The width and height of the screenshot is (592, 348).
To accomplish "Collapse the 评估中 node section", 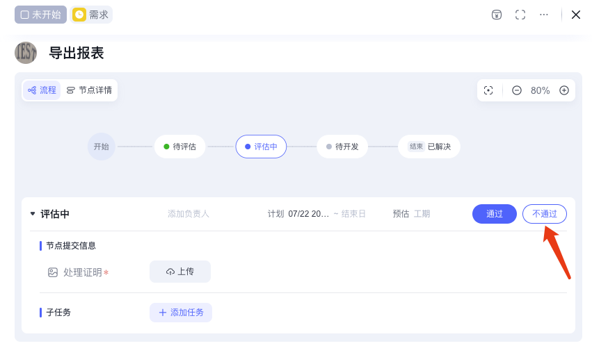I will 33,214.
